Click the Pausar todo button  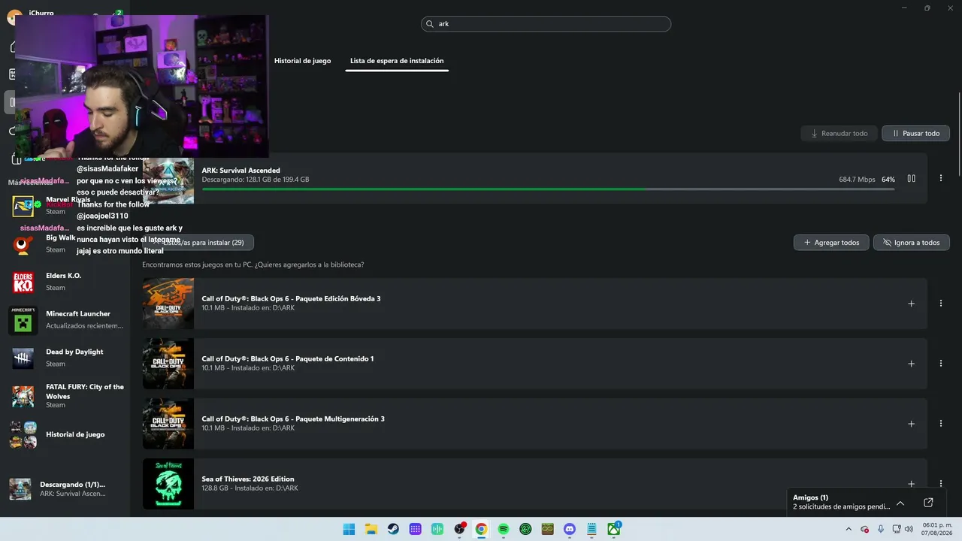[x=915, y=133]
